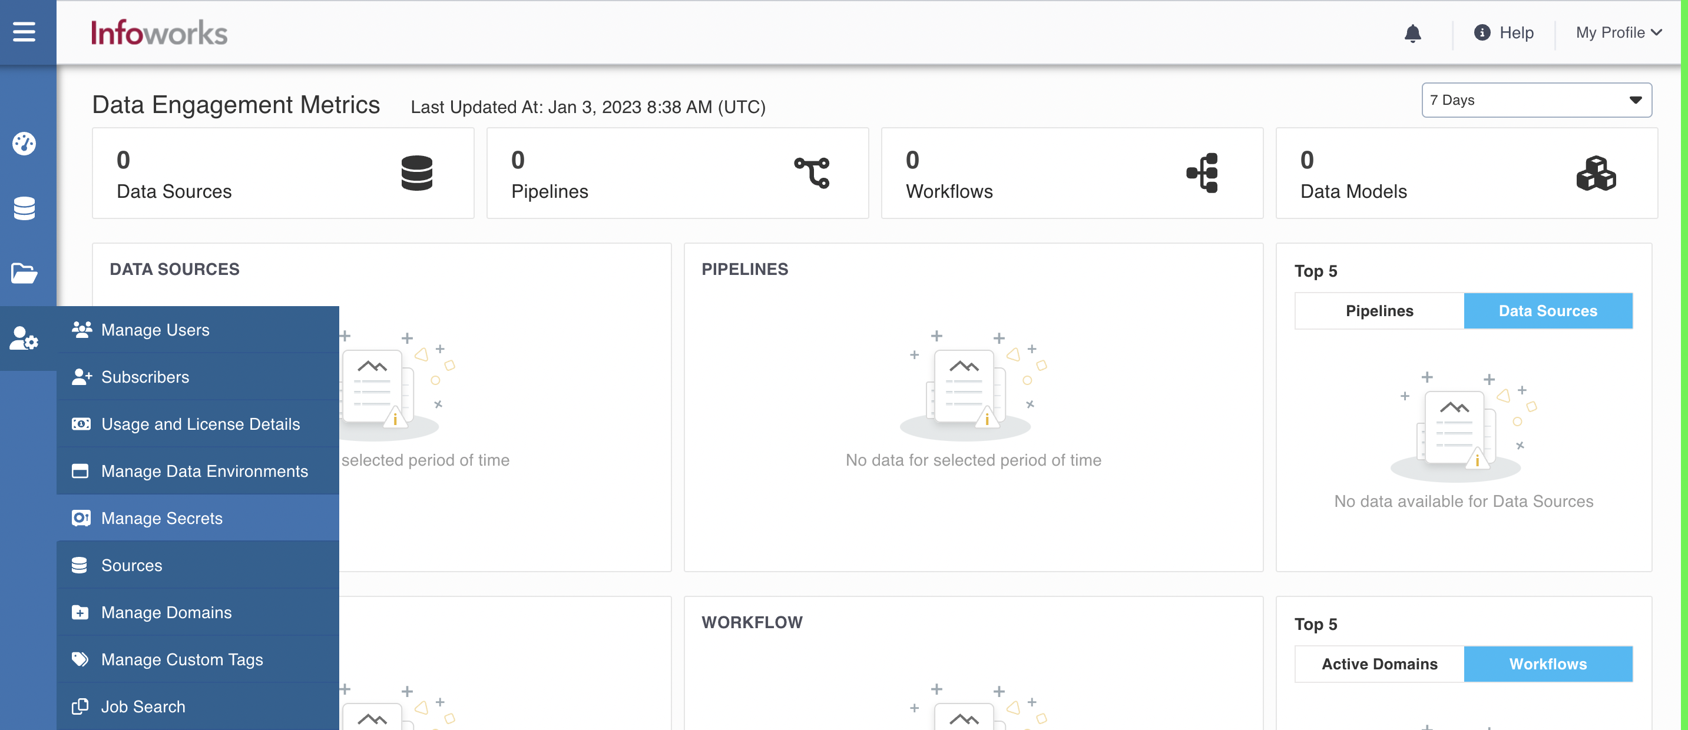The image size is (1688, 730).
Task: Expand the My Profile menu
Action: click(x=1619, y=32)
